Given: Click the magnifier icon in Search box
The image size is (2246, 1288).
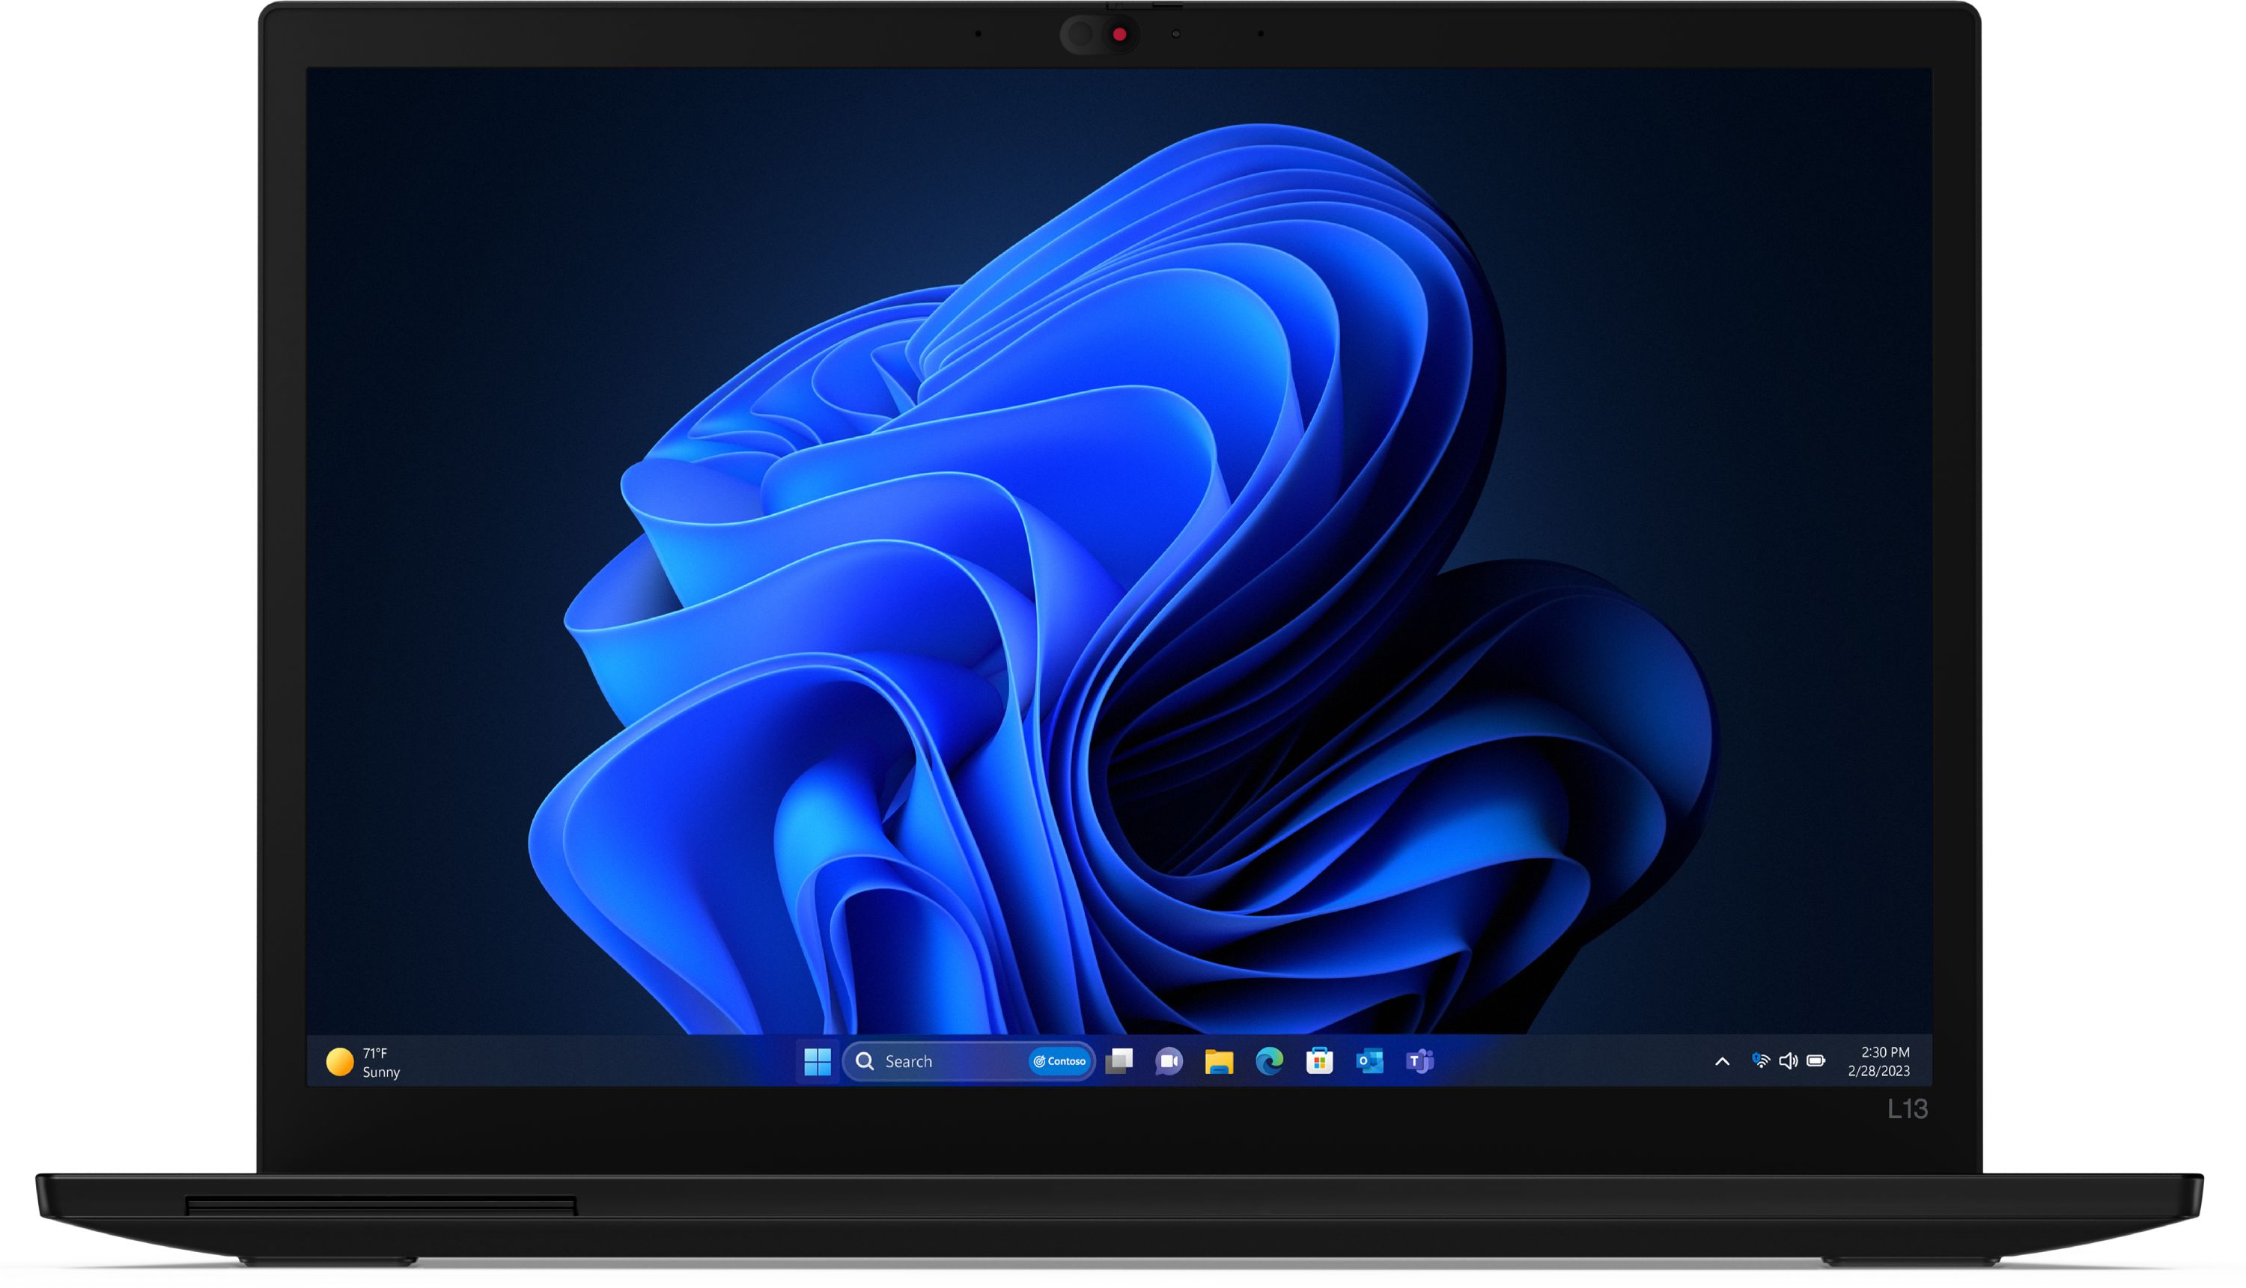Looking at the screenshot, I should coord(865,1061).
